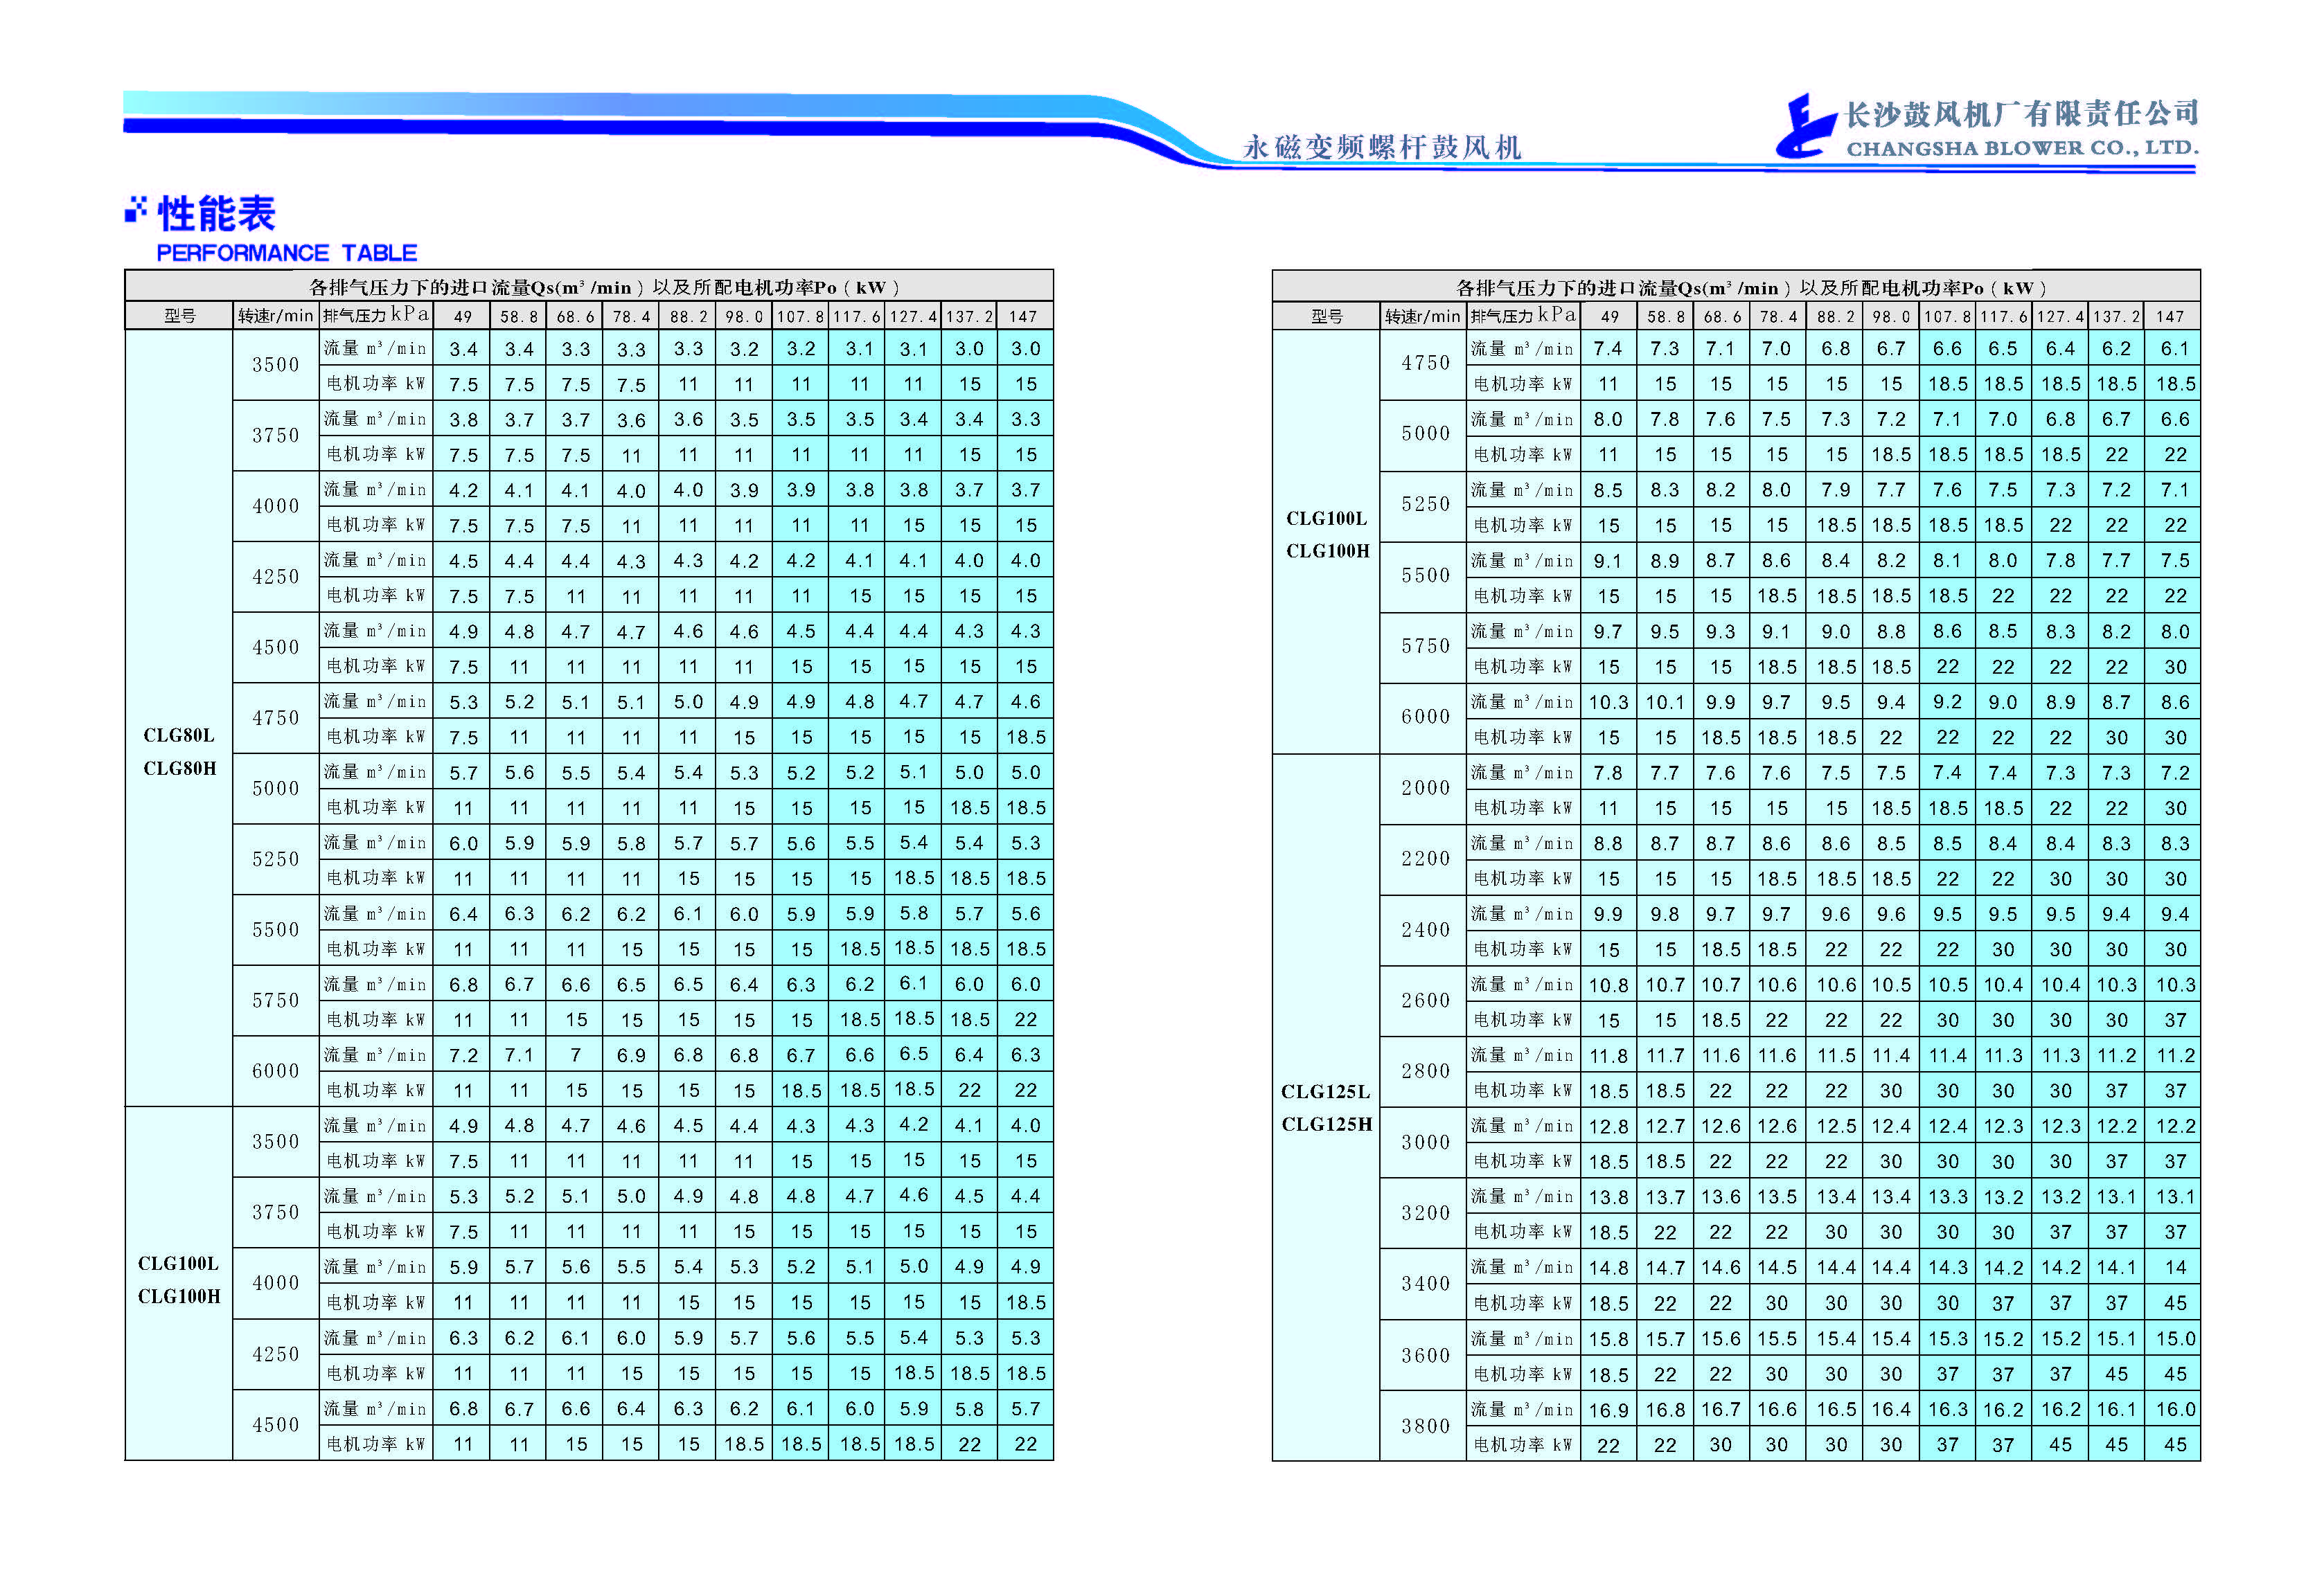Click the 16.9 flow value cell
This screenshot has height=1587, width=2324.
coord(1608,1410)
